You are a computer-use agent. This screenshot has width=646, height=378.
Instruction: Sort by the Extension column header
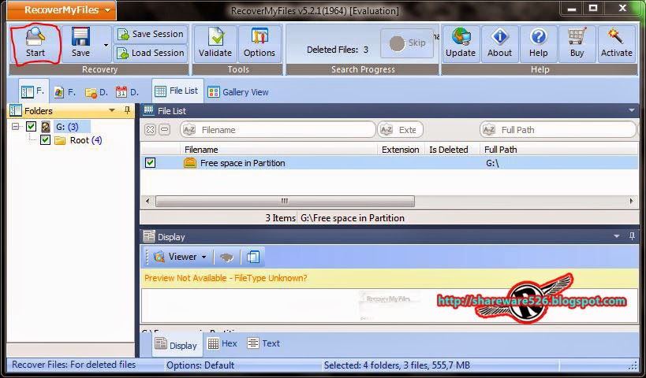[x=401, y=150]
